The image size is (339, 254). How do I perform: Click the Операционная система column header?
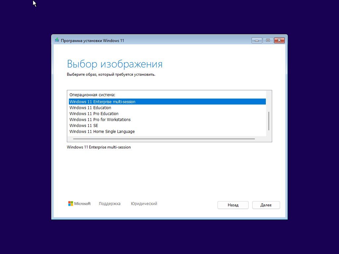(x=92, y=95)
